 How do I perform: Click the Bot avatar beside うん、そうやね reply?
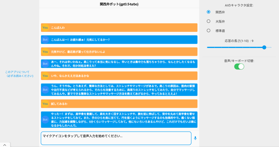coord(45,90)
